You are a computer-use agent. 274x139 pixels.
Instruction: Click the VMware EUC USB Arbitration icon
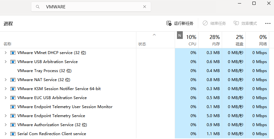[13, 97]
